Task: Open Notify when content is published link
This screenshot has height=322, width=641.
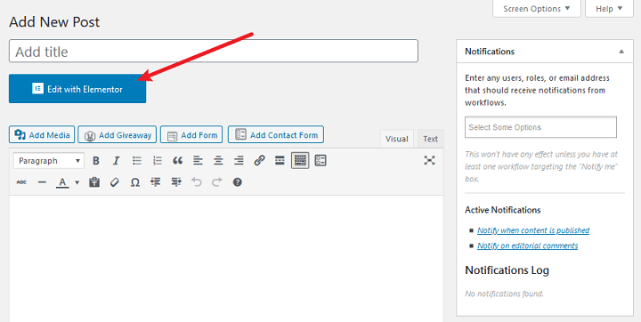Action: coord(533,230)
